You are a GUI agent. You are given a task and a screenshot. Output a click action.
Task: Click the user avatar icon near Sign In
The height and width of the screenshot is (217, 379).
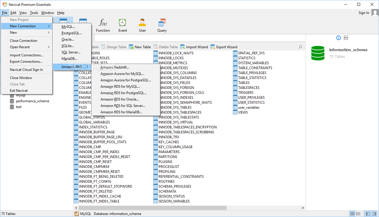[375, 13]
